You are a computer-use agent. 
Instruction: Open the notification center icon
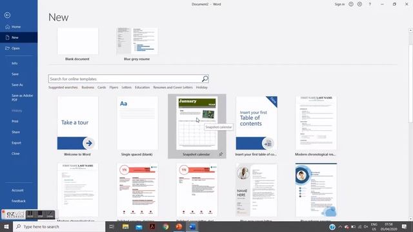click(x=405, y=226)
